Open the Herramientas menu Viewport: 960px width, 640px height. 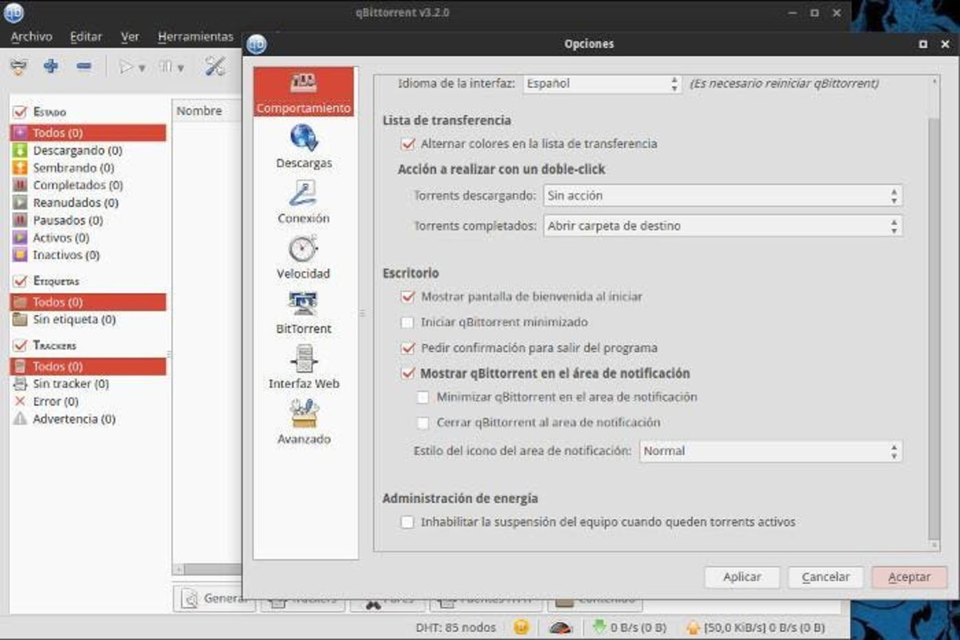pos(195,37)
